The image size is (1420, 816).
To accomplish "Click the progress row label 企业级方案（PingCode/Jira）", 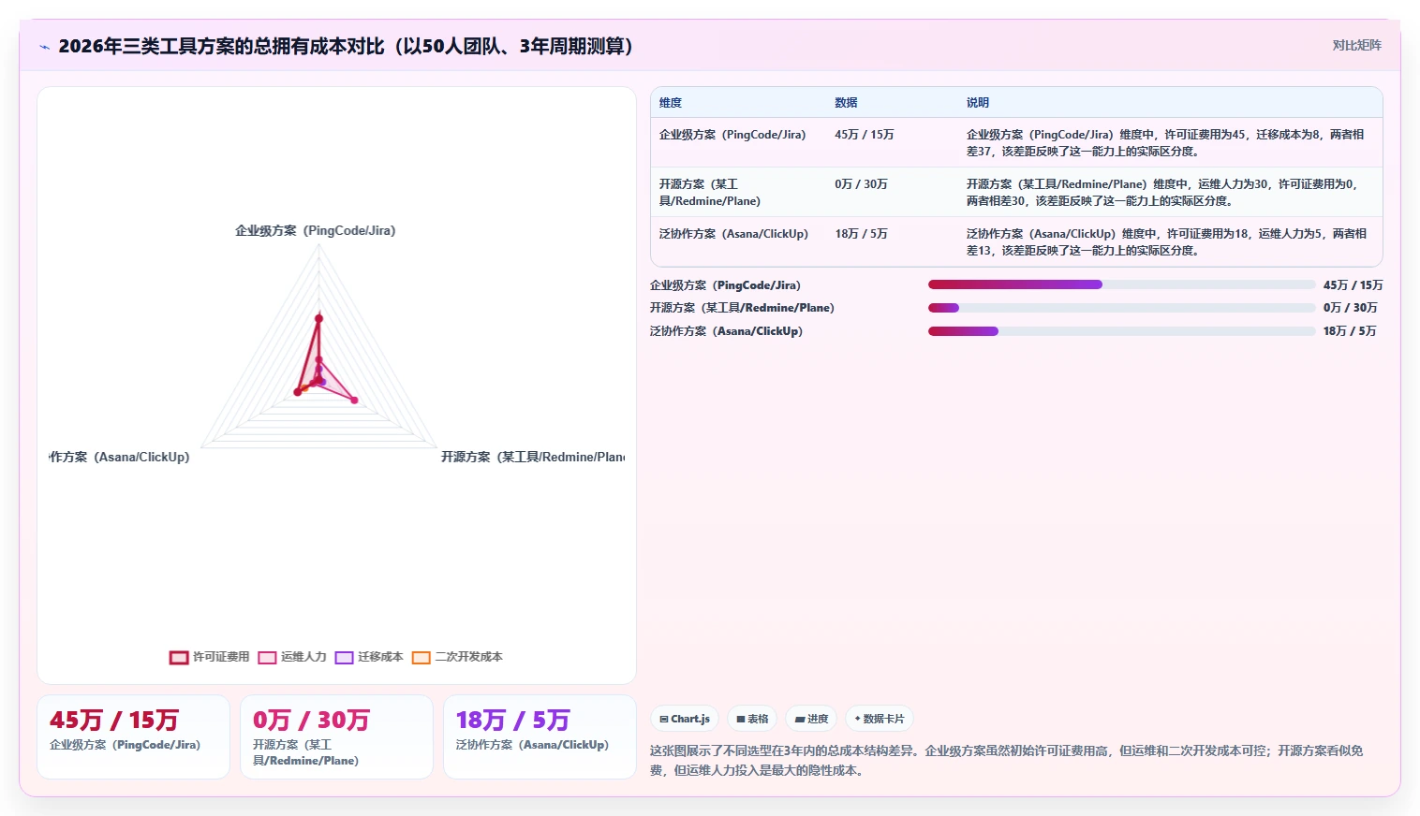I will click(x=726, y=285).
